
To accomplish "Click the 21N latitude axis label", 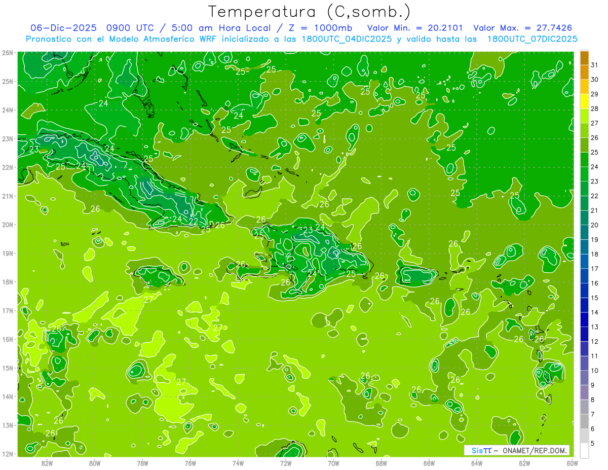I will click(7, 196).
